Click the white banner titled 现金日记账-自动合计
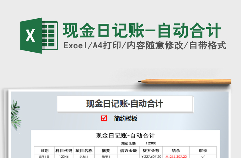The width and height of the screenshot is (241, 158). (x=125, y=104)
